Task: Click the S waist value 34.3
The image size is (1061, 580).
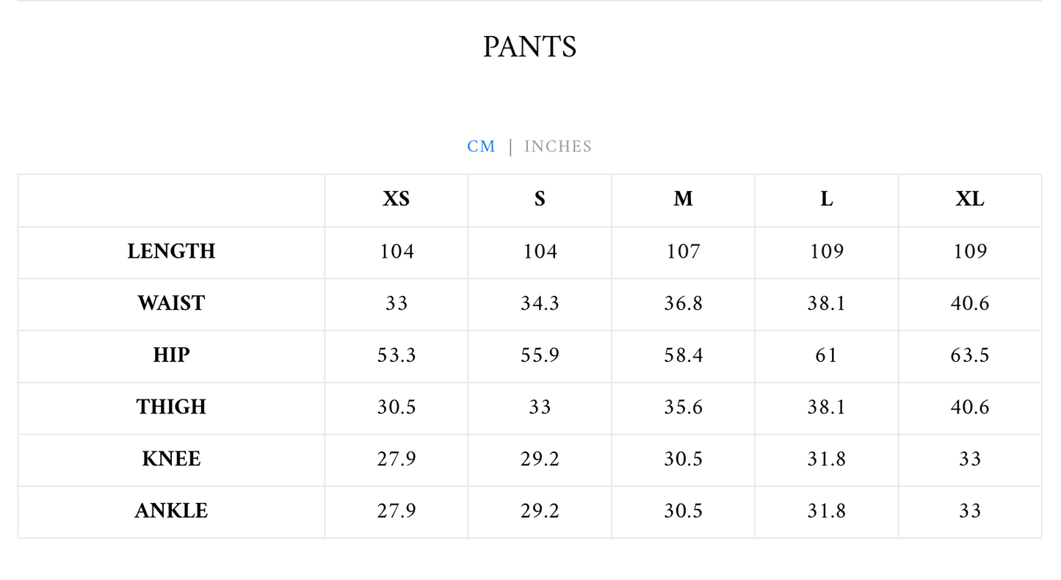Action: 540,304
